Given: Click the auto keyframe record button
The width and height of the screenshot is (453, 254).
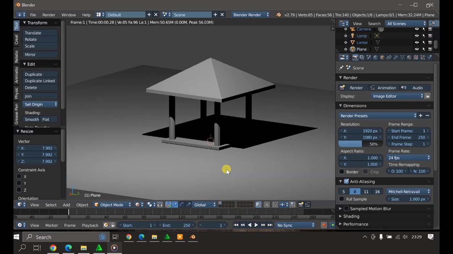Looking at the screenshot, I should [x=323, y=225].
